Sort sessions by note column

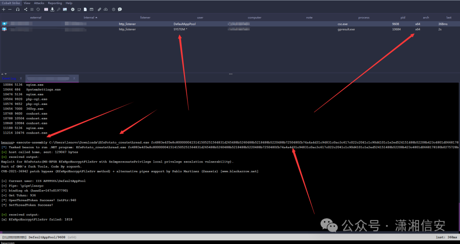pos(309,17)
